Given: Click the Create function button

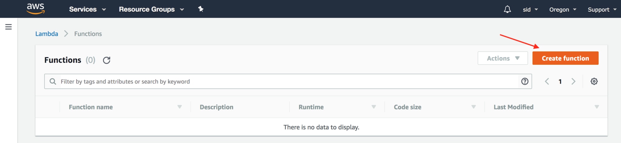Looking at the screenshot, I should point(565,58).
